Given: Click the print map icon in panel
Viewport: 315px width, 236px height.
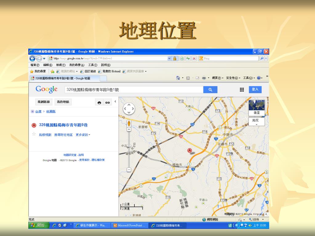Looking at the screenshot, I should click(99, 103).
